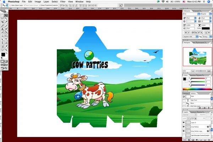213x142 pixels.
Task: Switch to the Paragraph tab
Action: click(x=196, y=11)
